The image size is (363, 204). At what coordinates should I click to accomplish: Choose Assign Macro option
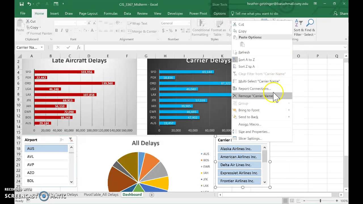(262, 124)
